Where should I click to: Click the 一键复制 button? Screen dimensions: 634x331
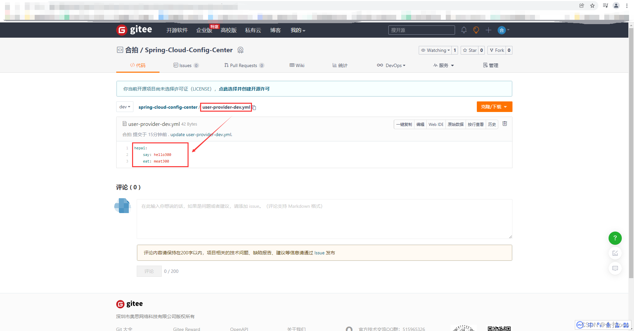[x=404, y=124]
